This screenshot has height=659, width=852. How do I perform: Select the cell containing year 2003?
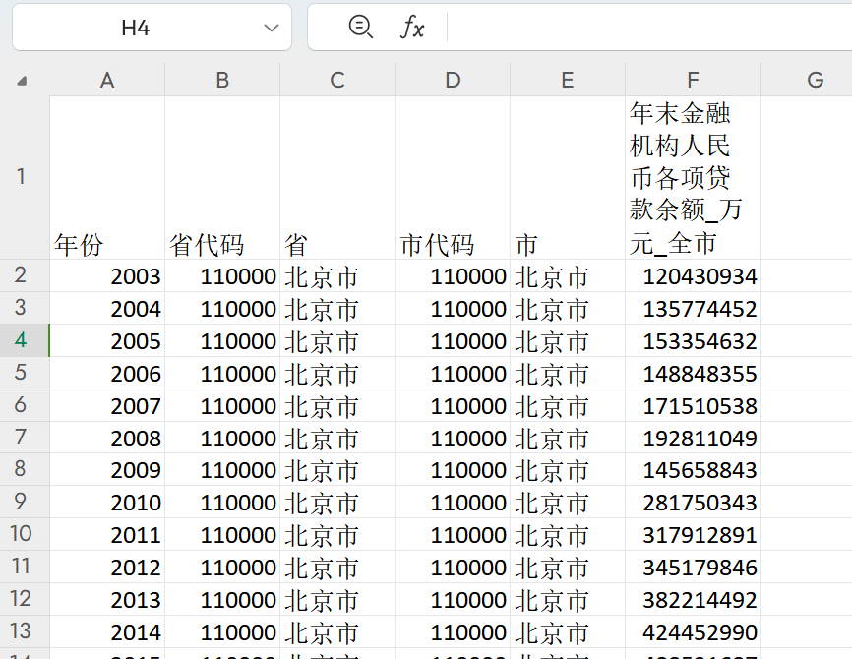point(107,276)
